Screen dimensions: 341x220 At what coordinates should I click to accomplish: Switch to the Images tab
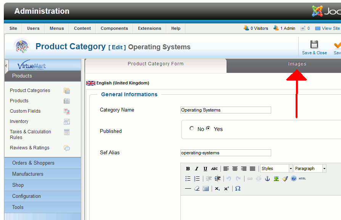(x=297, y=64)
